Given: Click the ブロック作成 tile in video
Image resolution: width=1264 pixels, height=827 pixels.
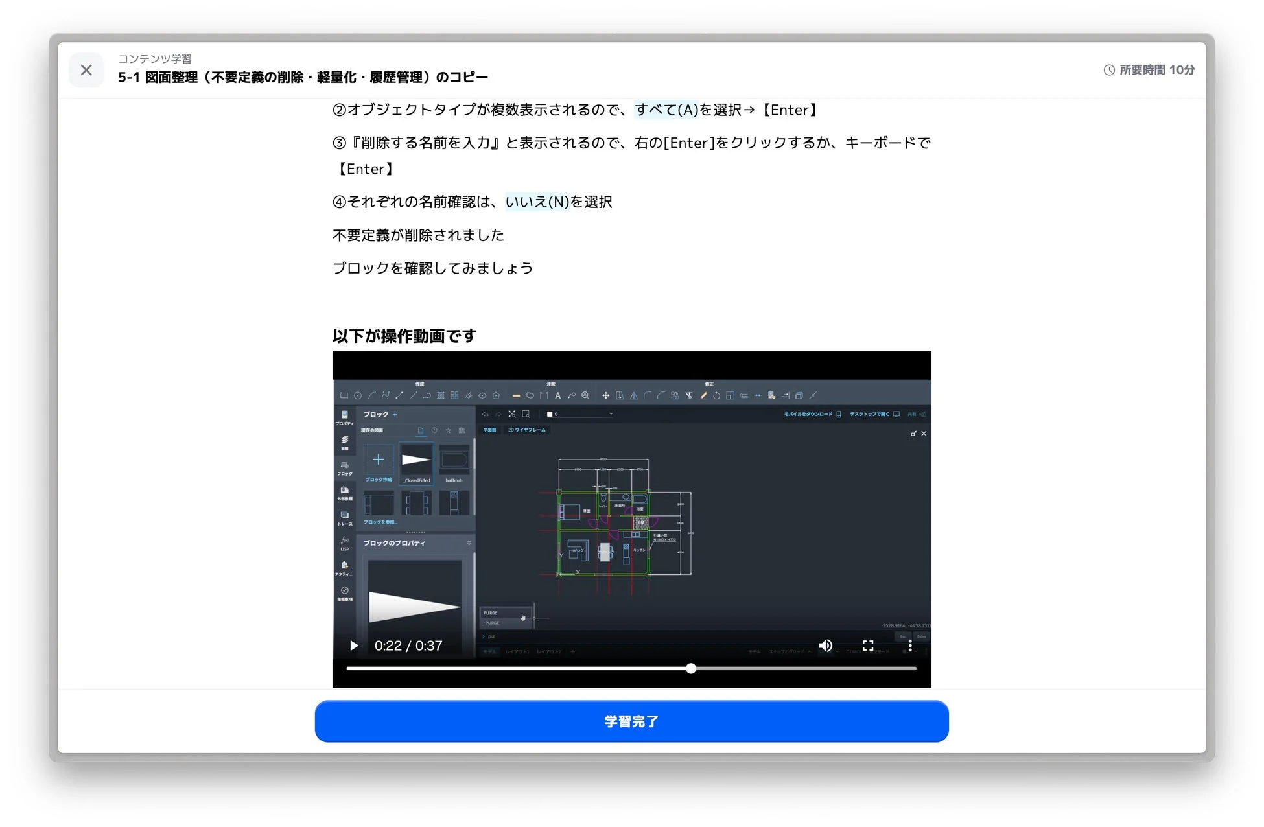Looking at the screenshot, I should [379, 464].
